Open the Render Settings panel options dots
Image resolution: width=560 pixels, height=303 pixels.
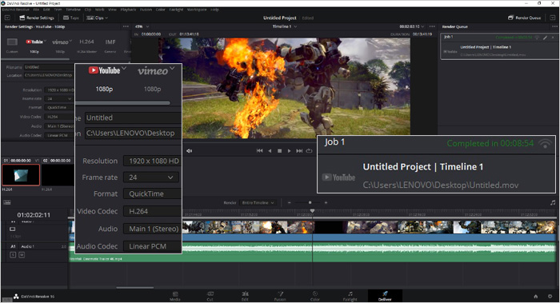click(x=126, y=26)
